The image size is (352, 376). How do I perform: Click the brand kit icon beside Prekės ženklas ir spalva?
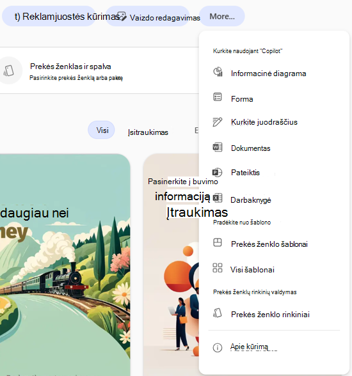(x=9, y=71)
